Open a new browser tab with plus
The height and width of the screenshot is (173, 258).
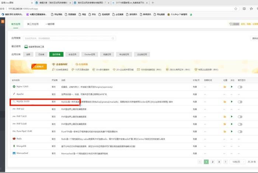(153, 3)
